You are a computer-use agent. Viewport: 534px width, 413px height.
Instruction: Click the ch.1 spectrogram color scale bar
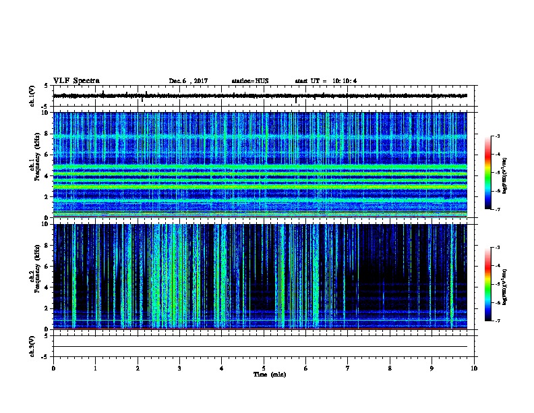(487, 173)
